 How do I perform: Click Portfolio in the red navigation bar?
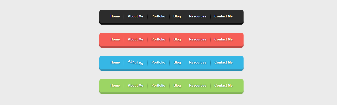[x=158, y=39]
